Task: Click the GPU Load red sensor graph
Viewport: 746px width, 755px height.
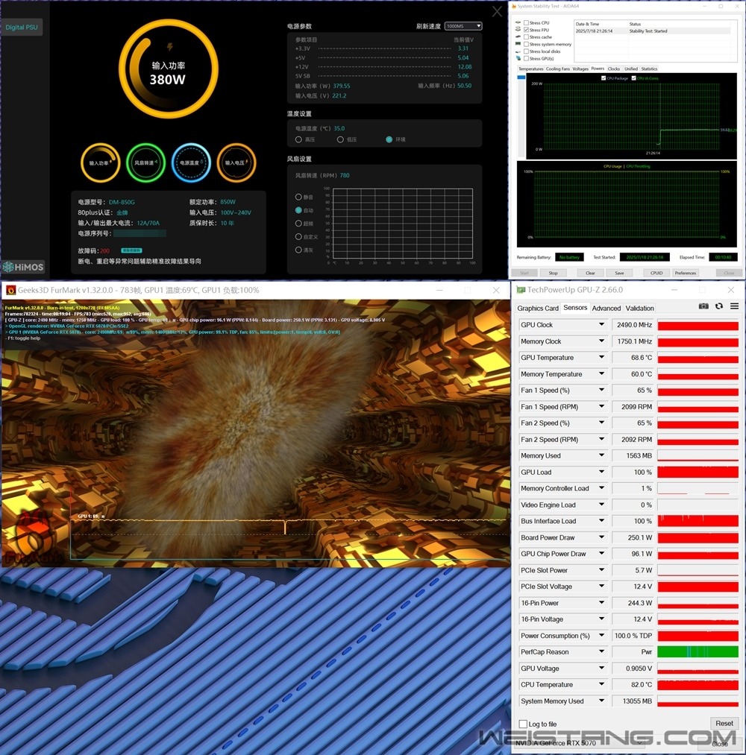Action: (698, 472)
